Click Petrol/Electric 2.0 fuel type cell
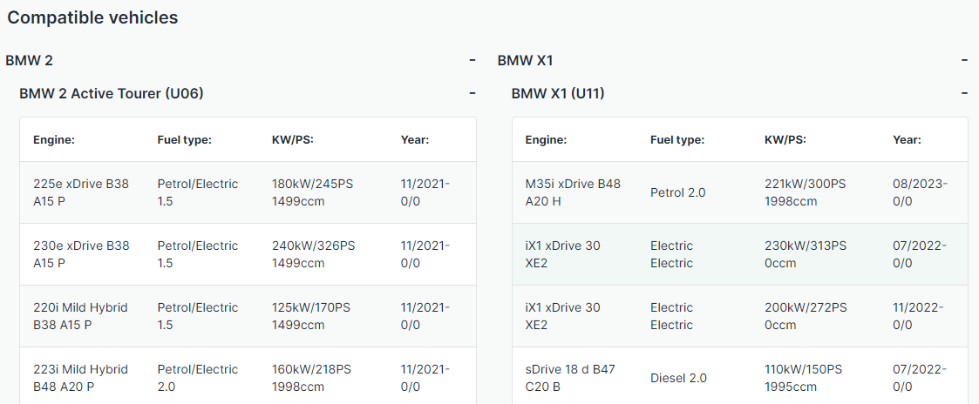This screenshot has width=979, height=404. coord(198,378)
